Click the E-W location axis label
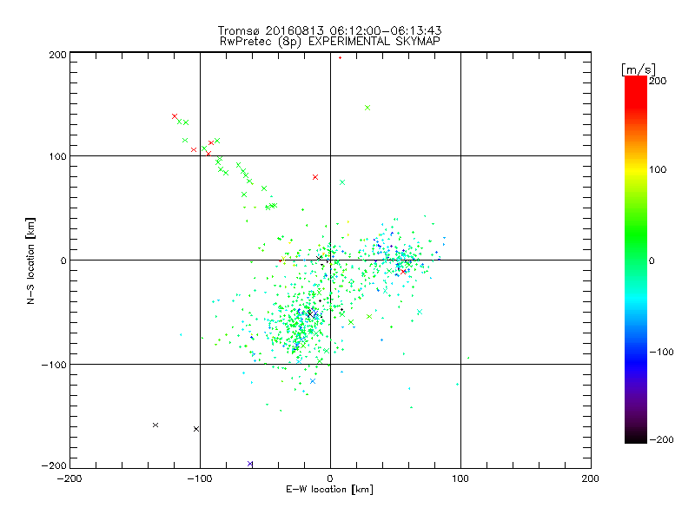This screenshot has height=521, width=695. click(330, 490)
